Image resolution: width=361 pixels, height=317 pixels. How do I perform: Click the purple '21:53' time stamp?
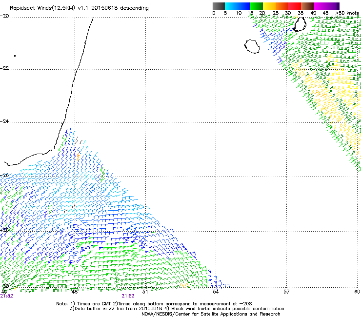click(128, 296)
